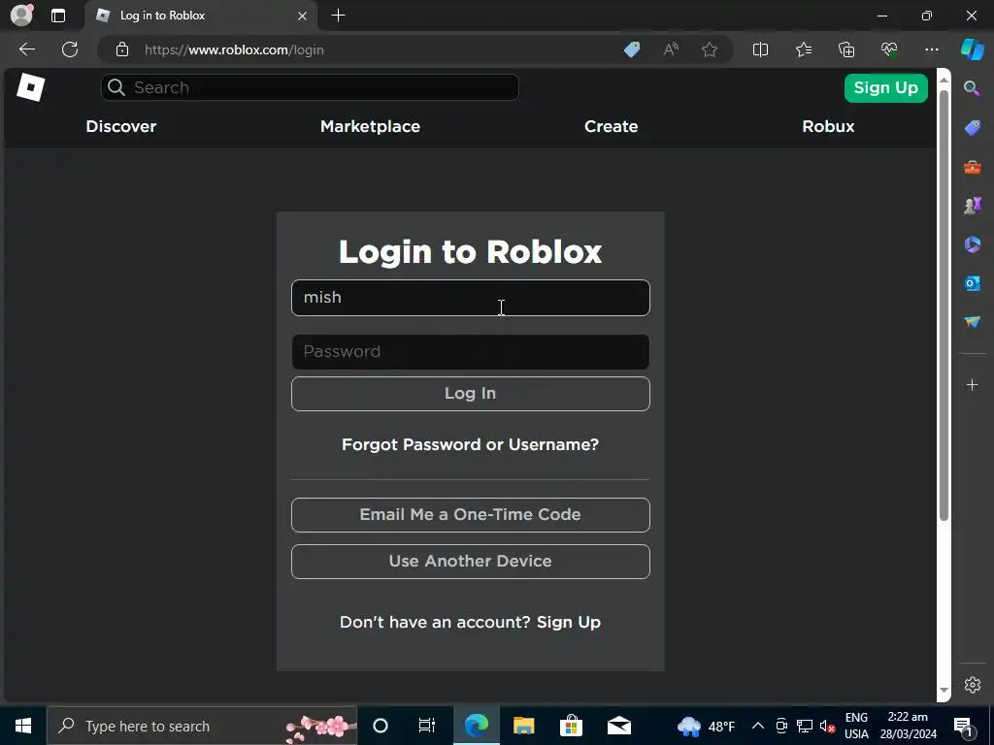Refresh the Roblox login page

click(x=70, y=49)
